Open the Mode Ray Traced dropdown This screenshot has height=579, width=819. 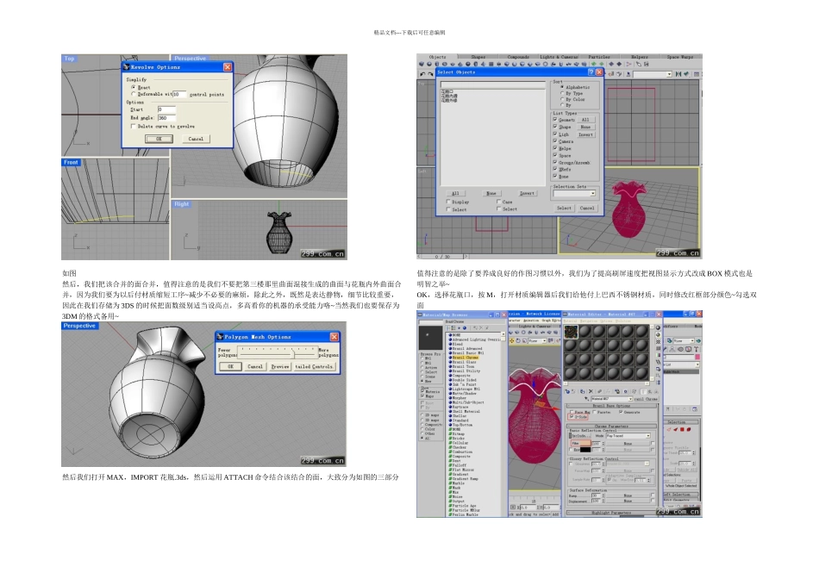[x=648, y=436]
